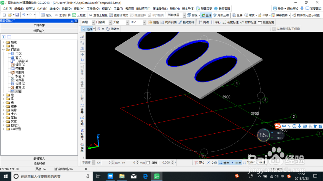The image size is (323, 181).
Task: Toggle the 三维 3D view
Action: point(206,15)
